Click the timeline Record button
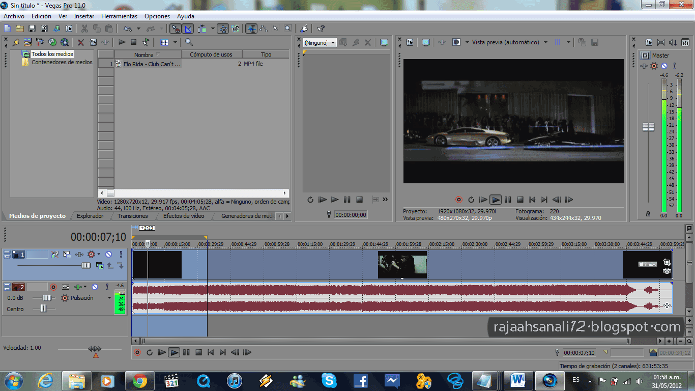 tap(137, 352)
